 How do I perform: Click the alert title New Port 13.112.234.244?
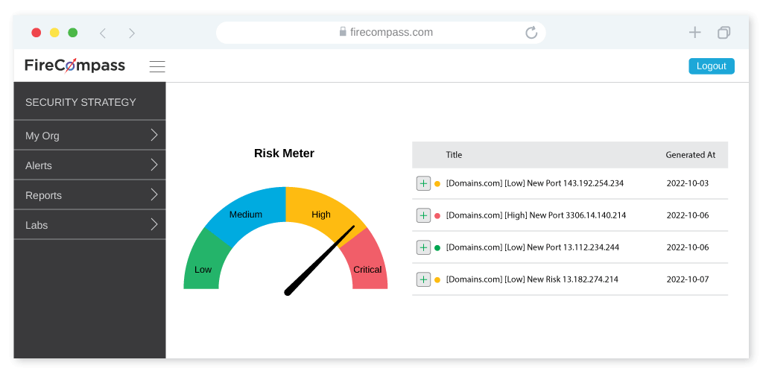(x=573, y=247)
